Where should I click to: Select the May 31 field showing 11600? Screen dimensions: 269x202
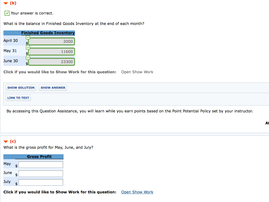click(52, 51)
